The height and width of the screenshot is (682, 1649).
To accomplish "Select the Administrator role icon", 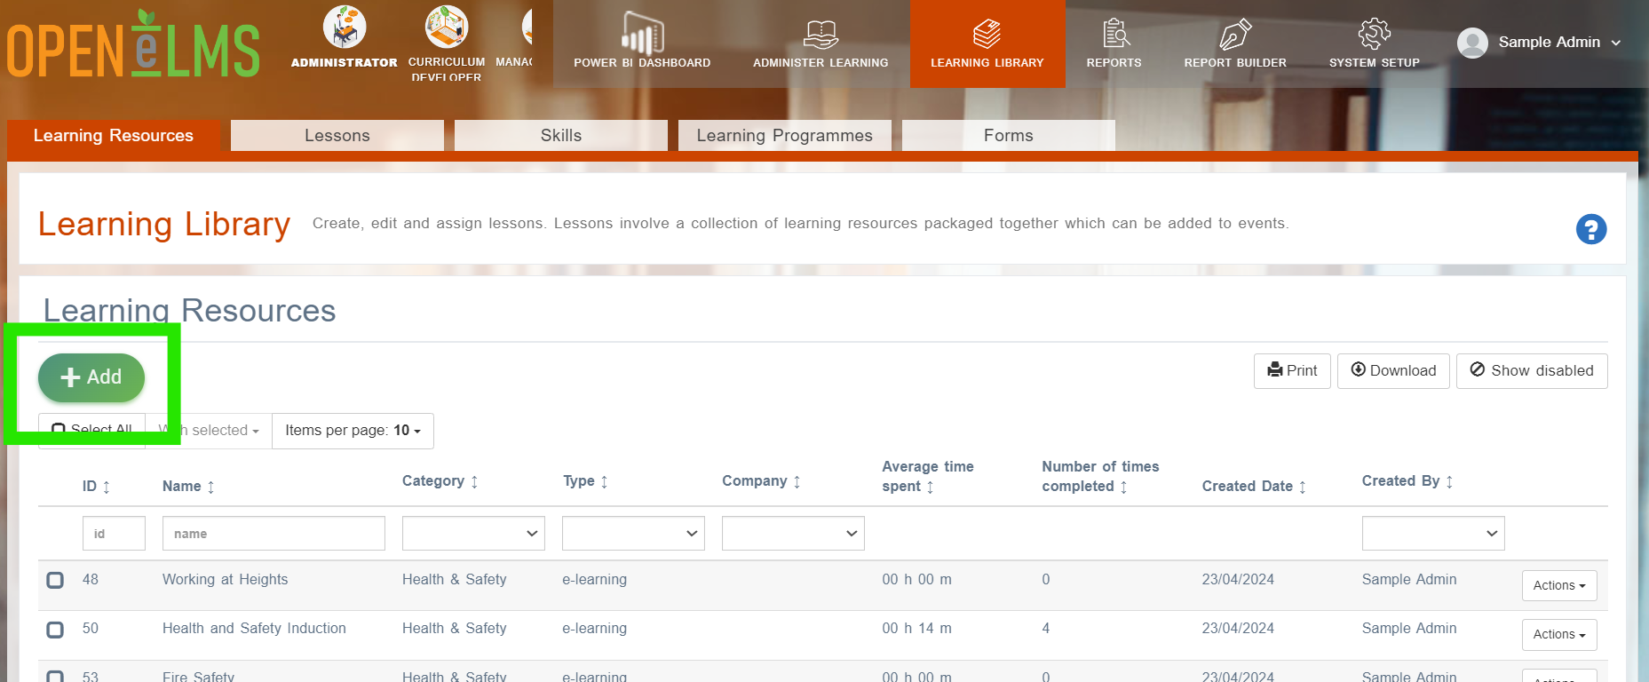I will point(345,27).
